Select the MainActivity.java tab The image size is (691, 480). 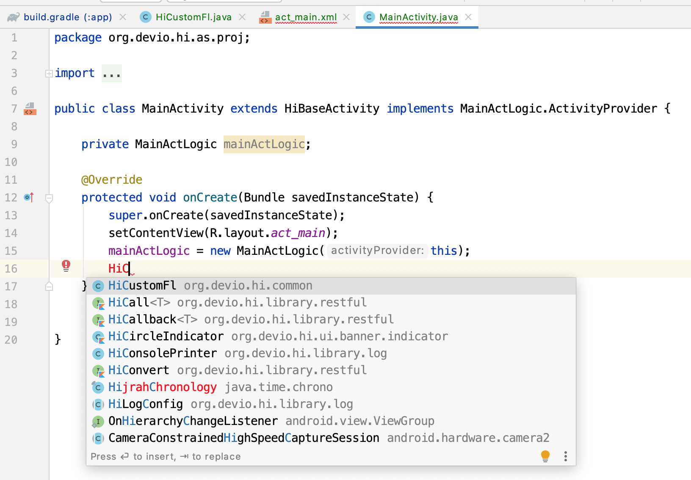pyautogui.click(x=418, y=17)
